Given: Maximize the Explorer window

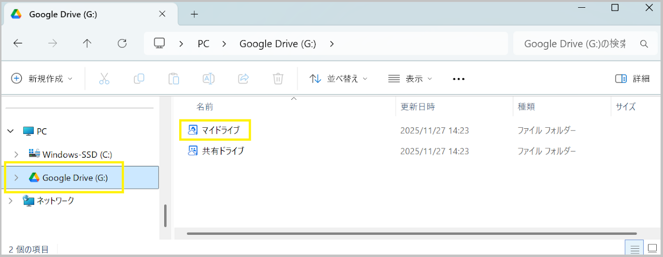Looking at the screenshot, I should click(615, 8).
